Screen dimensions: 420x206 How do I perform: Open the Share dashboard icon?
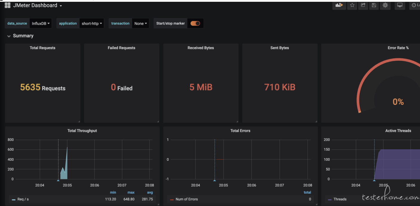[363, 5]
